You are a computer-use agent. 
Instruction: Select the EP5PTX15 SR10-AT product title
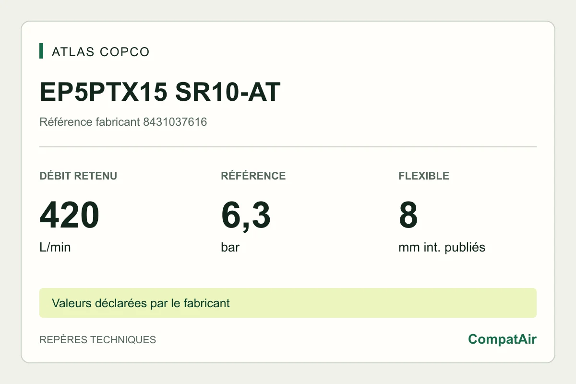(160, 92)
